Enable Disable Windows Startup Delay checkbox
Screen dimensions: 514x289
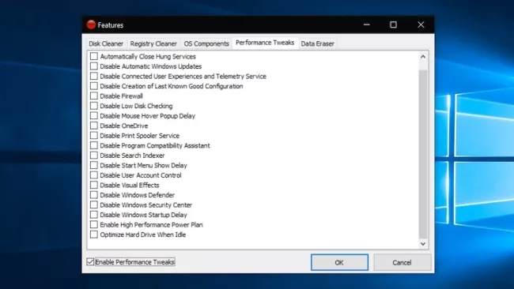(94, 214)
